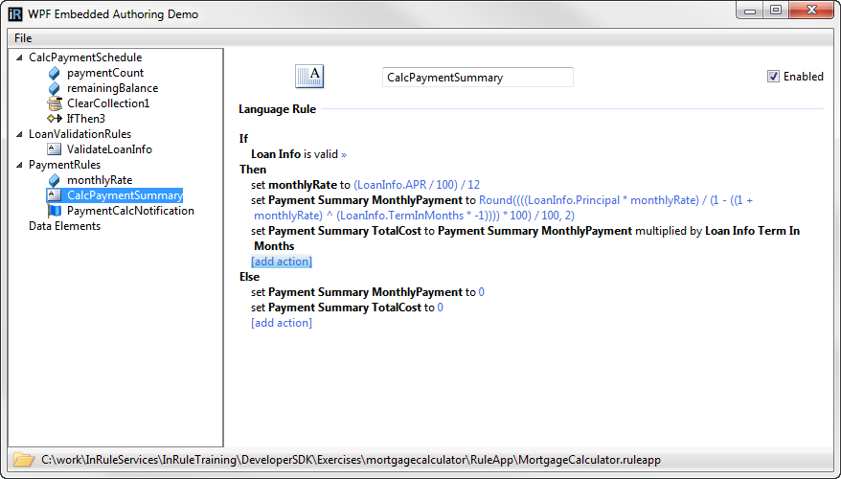Image resolution: width=841 pixels, height=479 pixels.
Task: Click the IfThen3 decision icon
Action: (55, 119)
